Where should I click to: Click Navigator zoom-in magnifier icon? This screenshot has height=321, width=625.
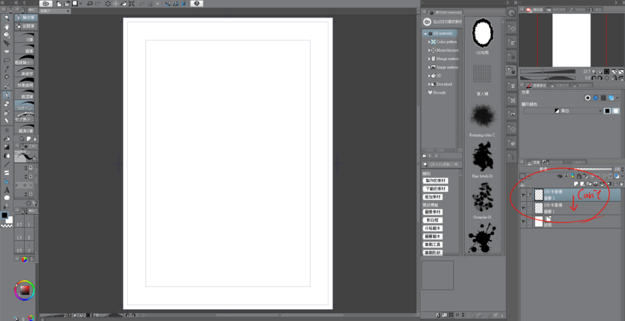[x=600, y=72]
